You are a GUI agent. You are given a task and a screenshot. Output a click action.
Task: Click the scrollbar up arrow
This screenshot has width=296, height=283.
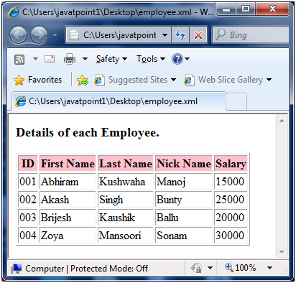click(x=282, y=121)
